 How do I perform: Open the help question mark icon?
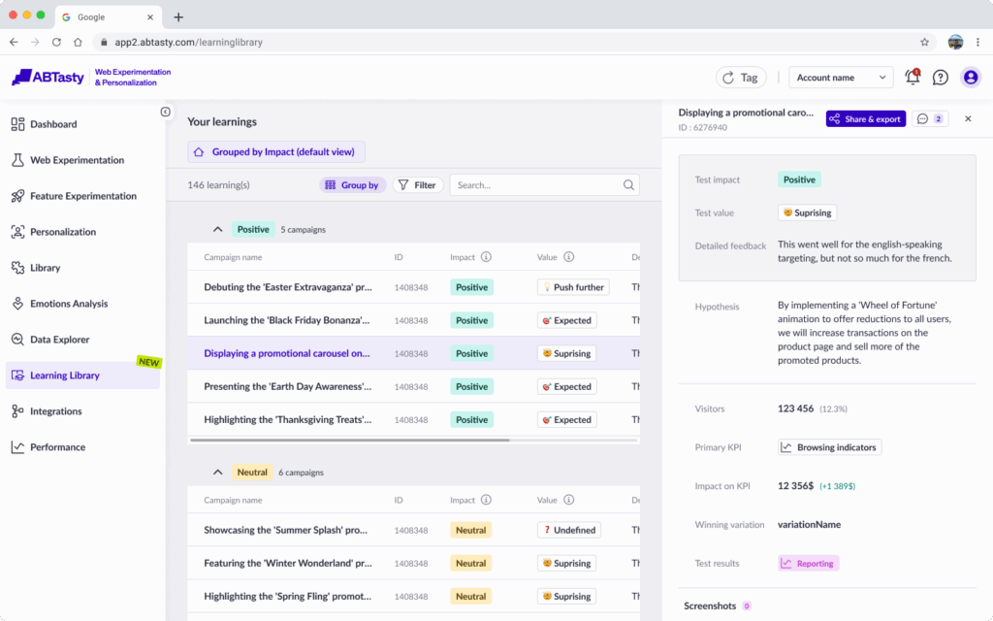click(x=941, y=78)
